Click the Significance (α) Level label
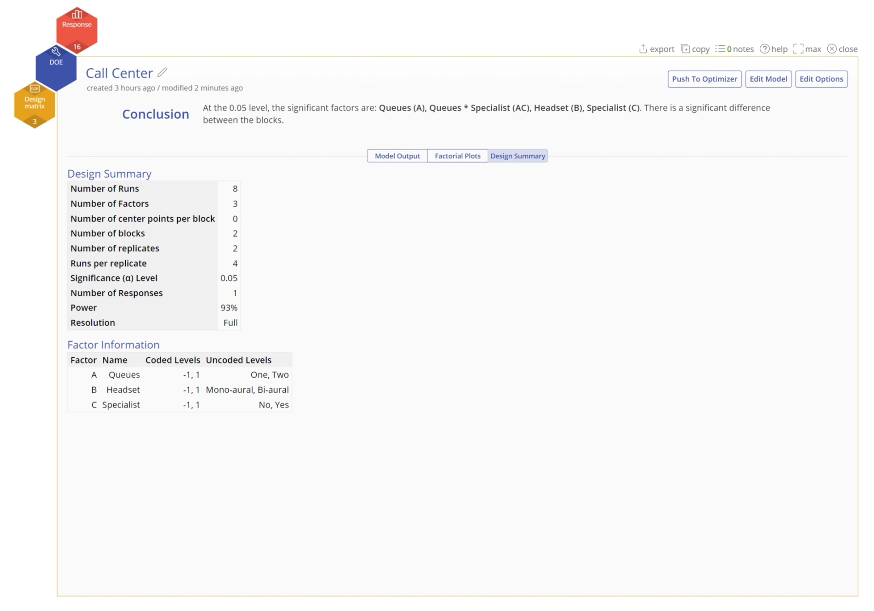This screenshot has width=874, height=611. point(114,278)
